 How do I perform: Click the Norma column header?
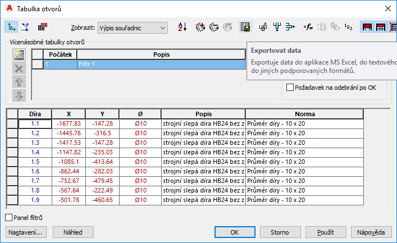coord(304,114)
